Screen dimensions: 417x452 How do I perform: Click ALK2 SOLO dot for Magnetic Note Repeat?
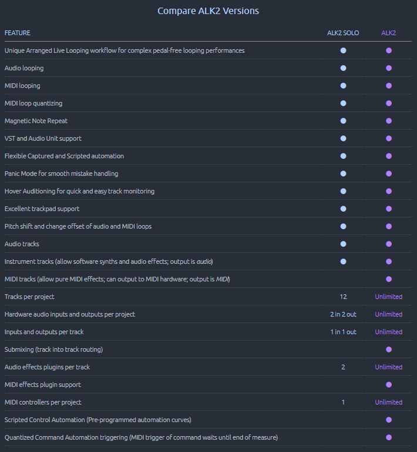[343, 121]
